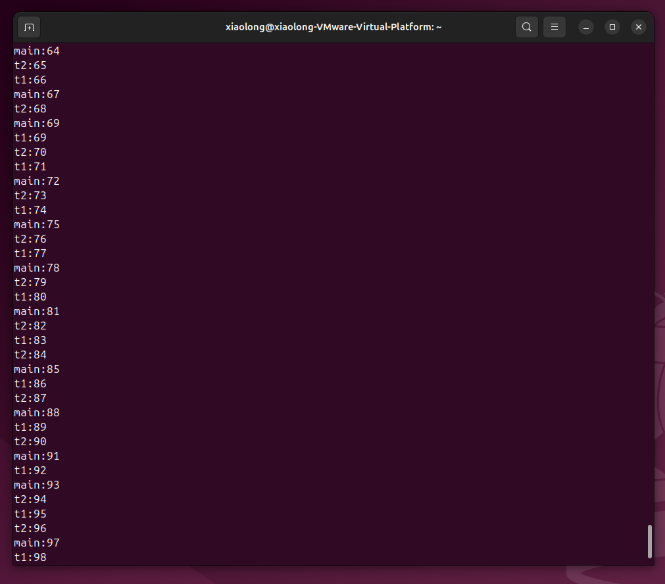Click the output line "main:97"

[x=37, y=543]
